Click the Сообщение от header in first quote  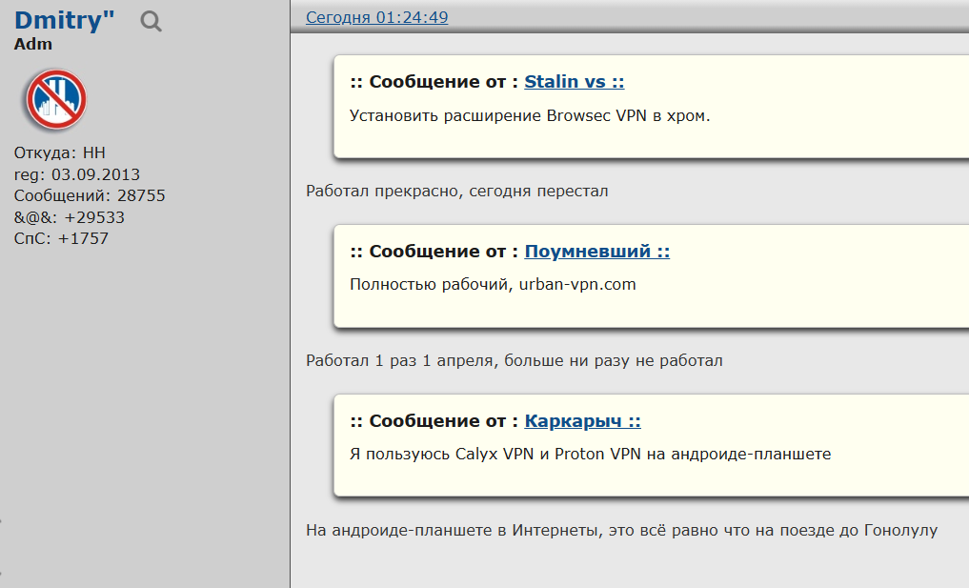[434, 82]
